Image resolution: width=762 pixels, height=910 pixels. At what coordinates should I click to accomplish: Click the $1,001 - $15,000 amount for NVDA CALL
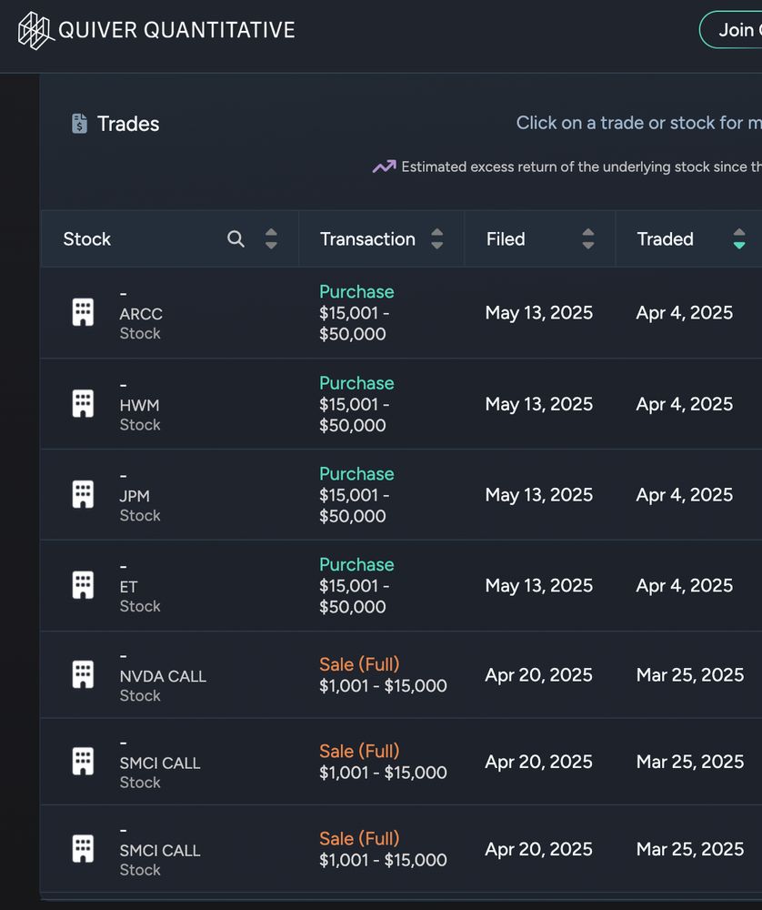[x=384, y=685]
